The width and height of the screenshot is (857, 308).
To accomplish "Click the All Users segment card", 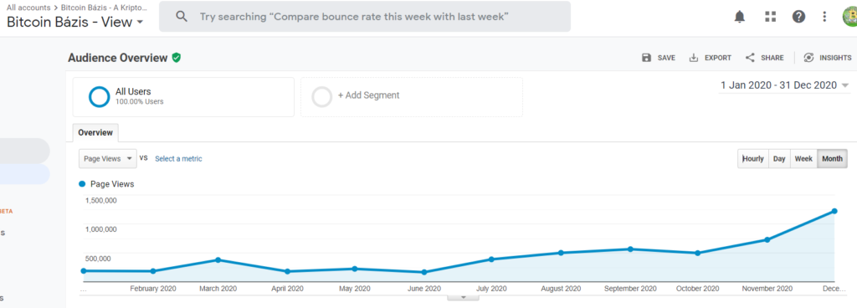I will coord(183,96).
